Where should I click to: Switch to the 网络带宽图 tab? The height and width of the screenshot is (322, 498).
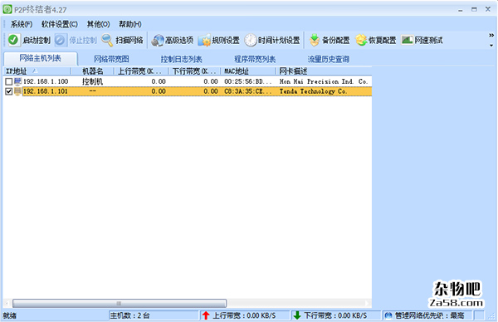coord(111,59)
